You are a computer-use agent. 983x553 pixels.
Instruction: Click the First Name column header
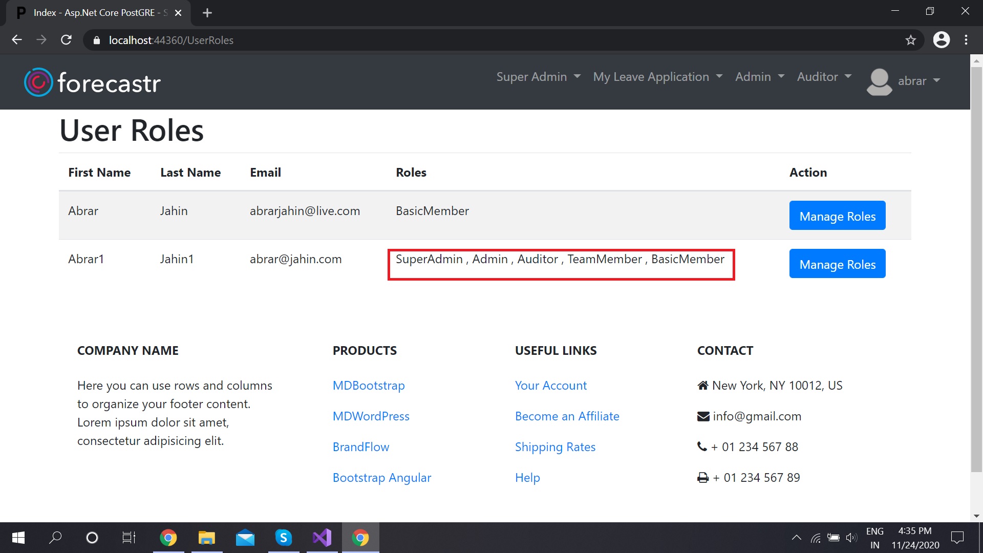point(99,173)
